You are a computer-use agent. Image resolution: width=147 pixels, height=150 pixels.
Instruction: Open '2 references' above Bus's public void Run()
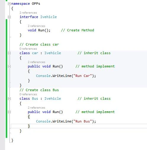click(x=36, y=108)
